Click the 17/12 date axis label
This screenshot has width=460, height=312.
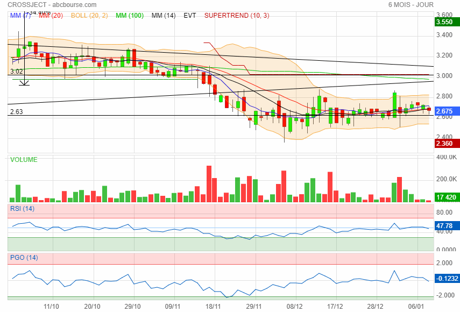click(x=335, y=307)
